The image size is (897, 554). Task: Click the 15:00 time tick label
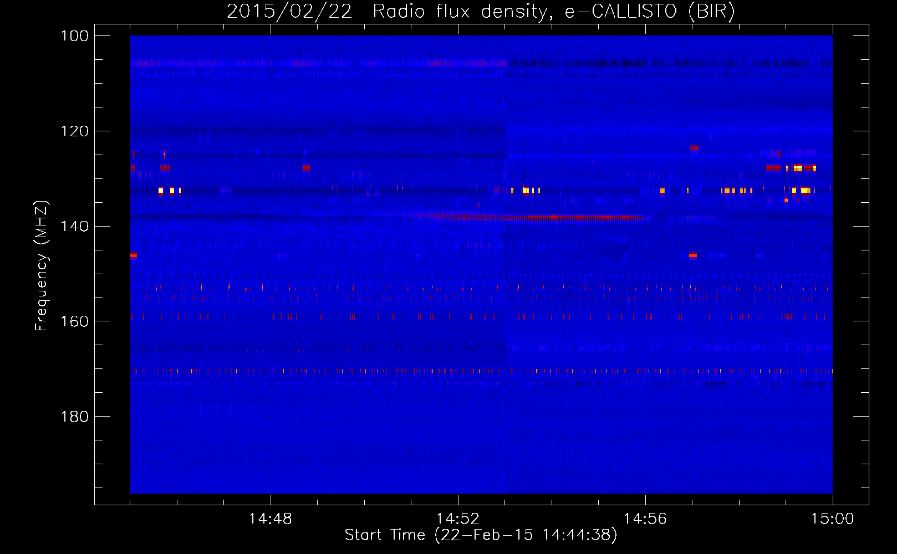click(x=832, y=519)
